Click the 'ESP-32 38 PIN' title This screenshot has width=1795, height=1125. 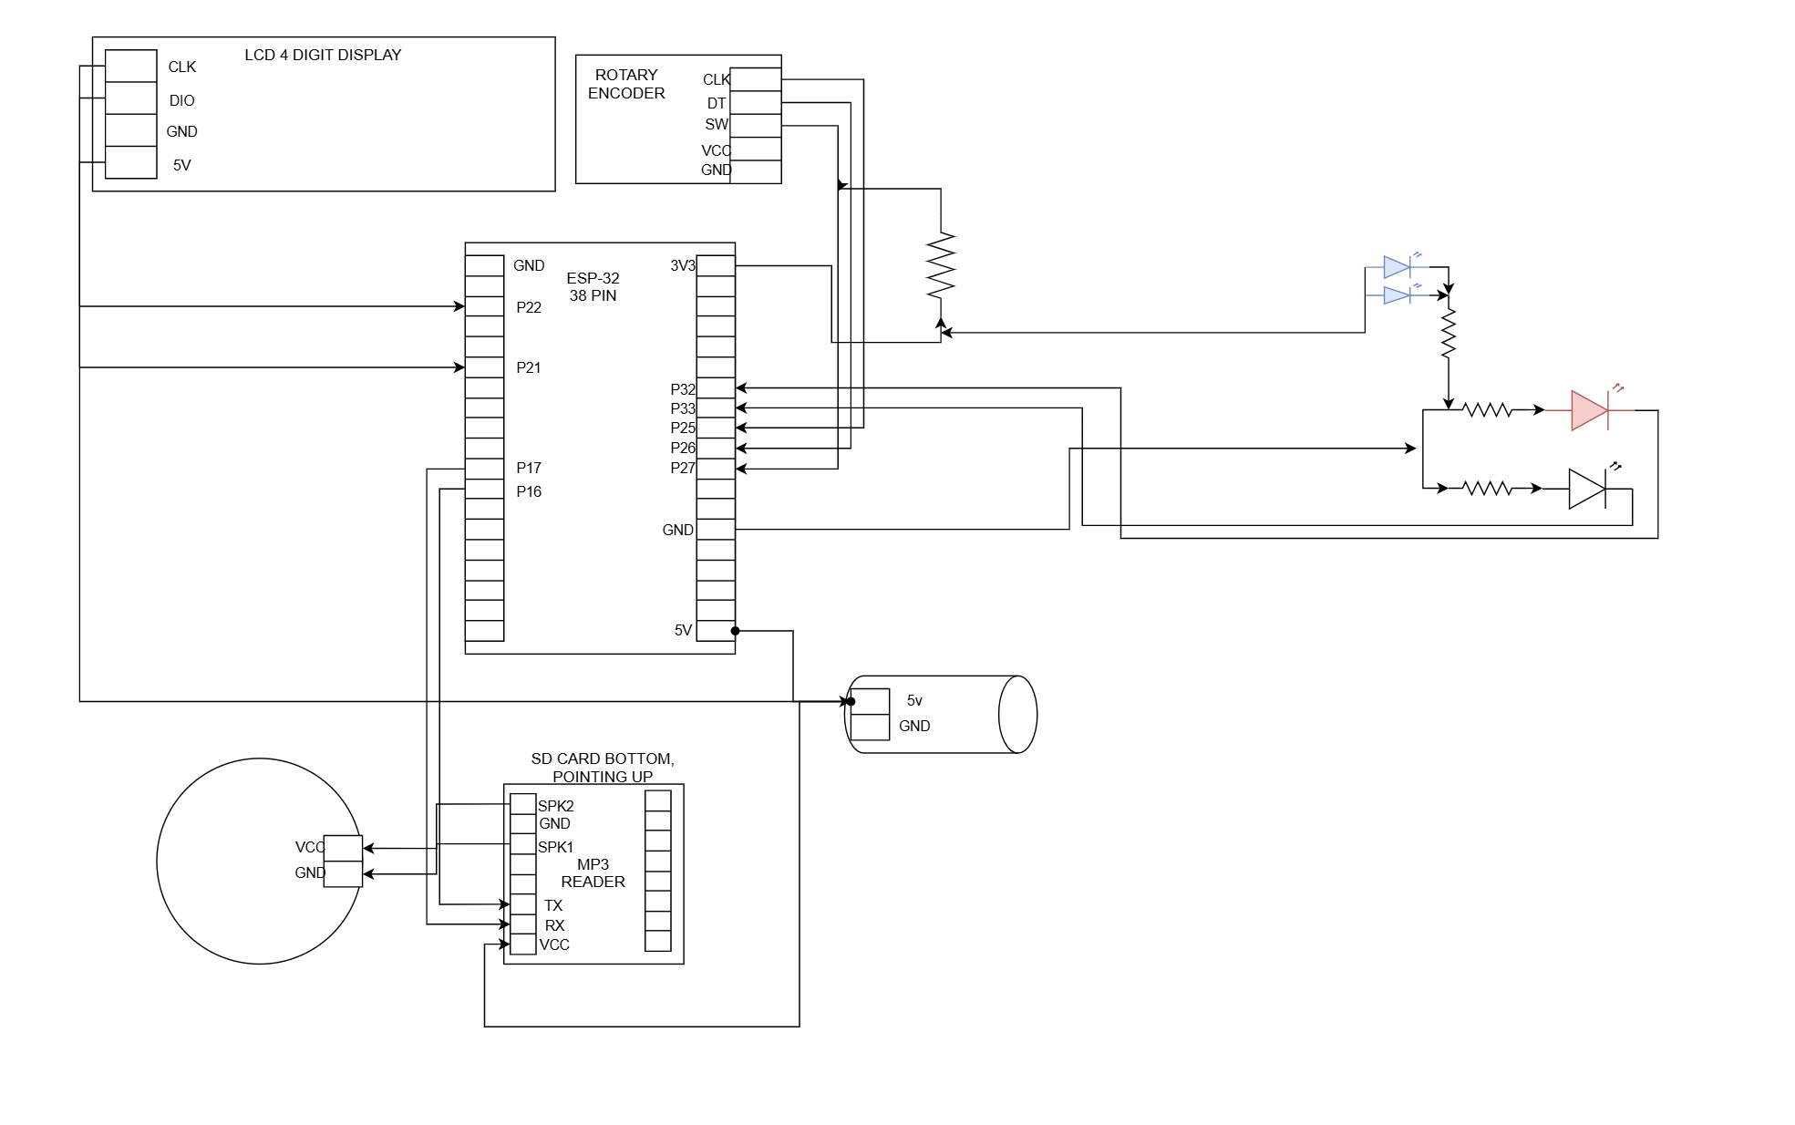(593, 286)
